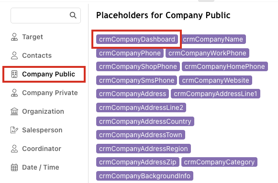Select the Target category icon
278x183 pixels.
pyautogui.click(x=14, y=37)
